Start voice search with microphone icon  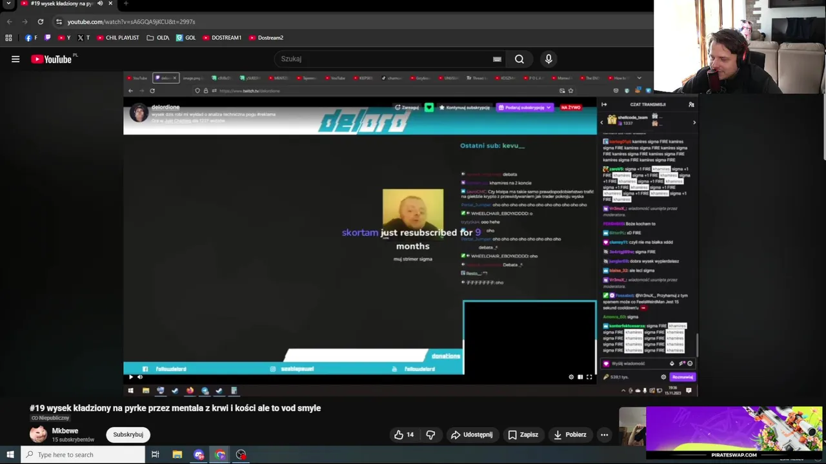point(549,59)
